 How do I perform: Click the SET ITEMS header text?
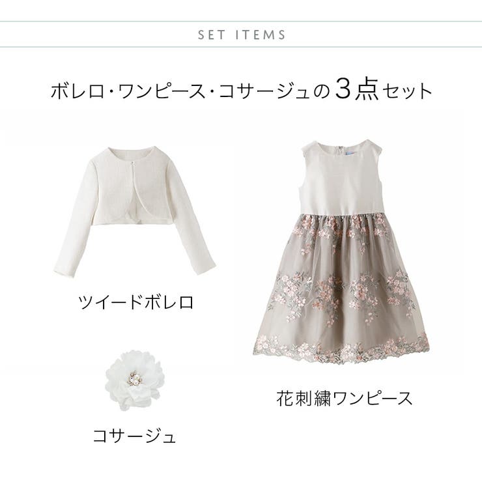(242, 35)
